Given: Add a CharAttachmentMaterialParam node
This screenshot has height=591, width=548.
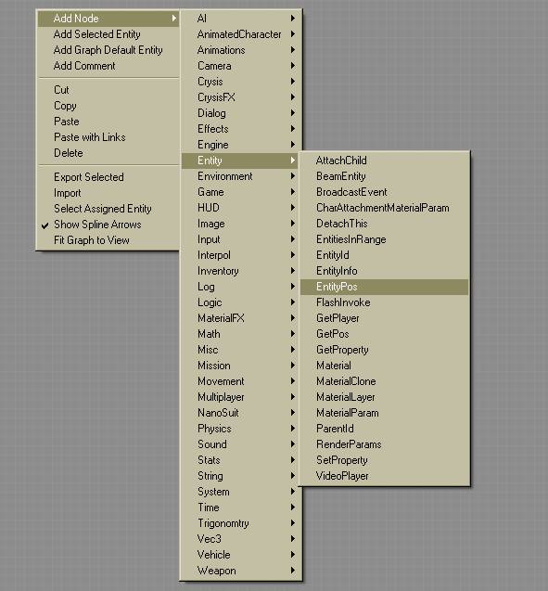Looking at the screenshot, I should point(384,208).
